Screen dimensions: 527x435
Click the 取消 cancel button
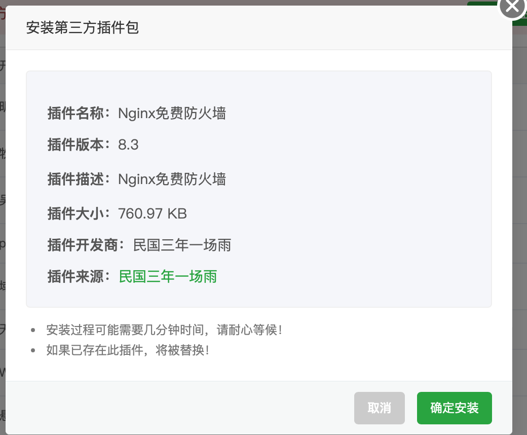(x=379, y=408)
